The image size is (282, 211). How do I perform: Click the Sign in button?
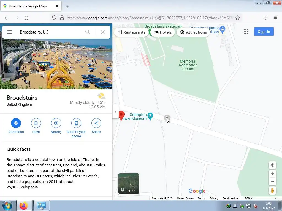click(264, 32)
